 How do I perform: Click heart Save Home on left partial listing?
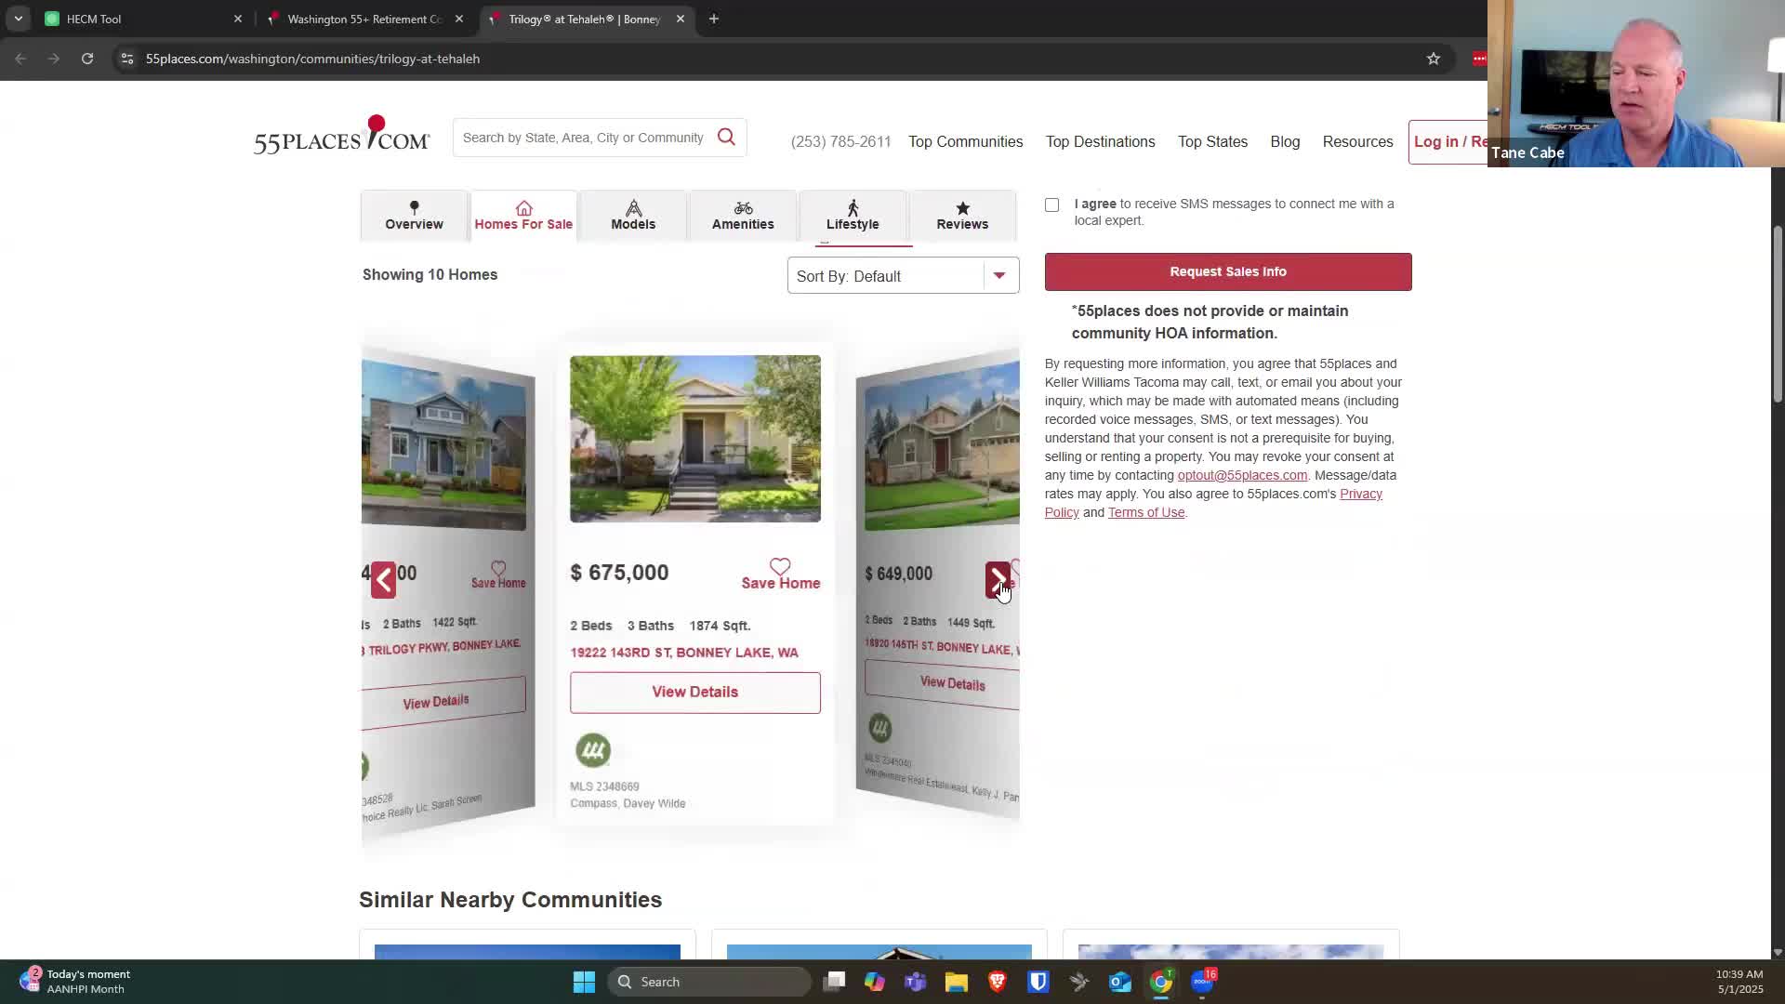(498, 575)
